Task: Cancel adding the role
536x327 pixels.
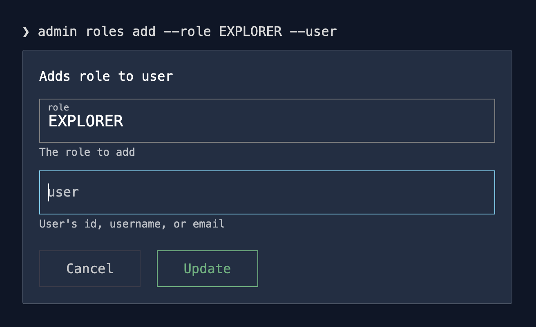Action: pos(90,269)
